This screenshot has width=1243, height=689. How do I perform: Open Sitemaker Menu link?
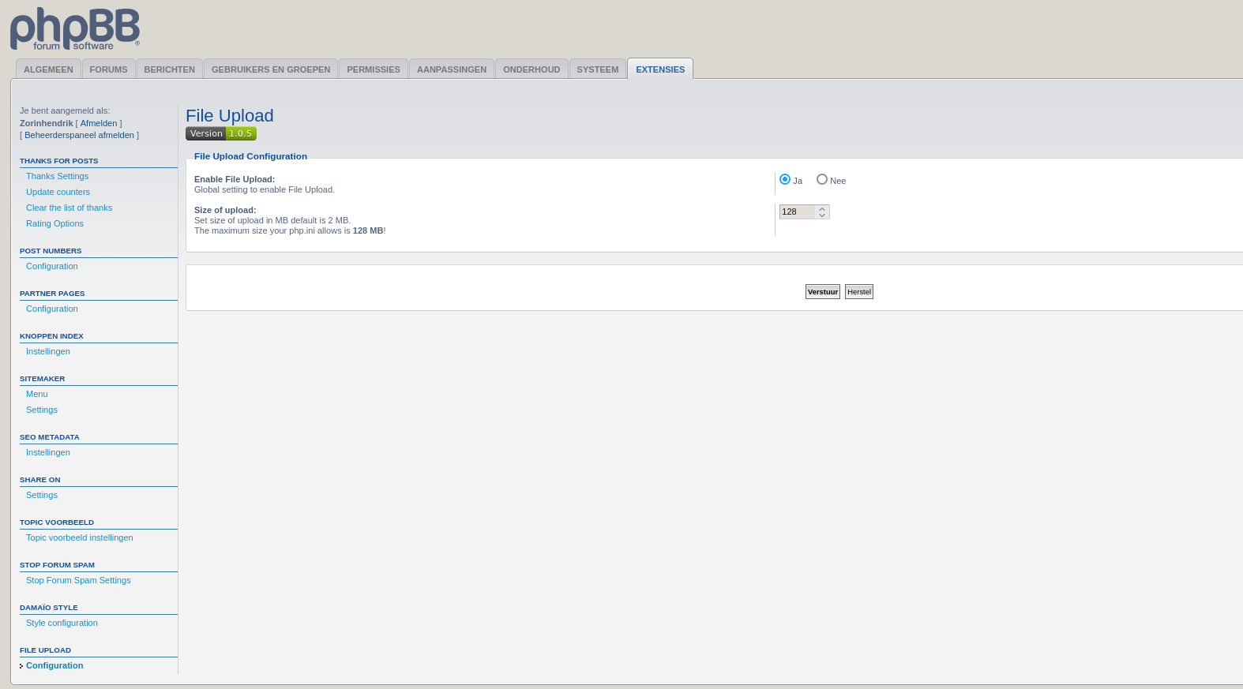point(37,394)
